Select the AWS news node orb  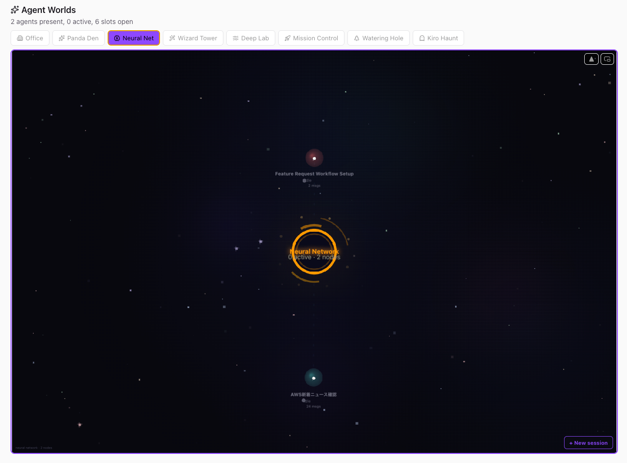314,378
